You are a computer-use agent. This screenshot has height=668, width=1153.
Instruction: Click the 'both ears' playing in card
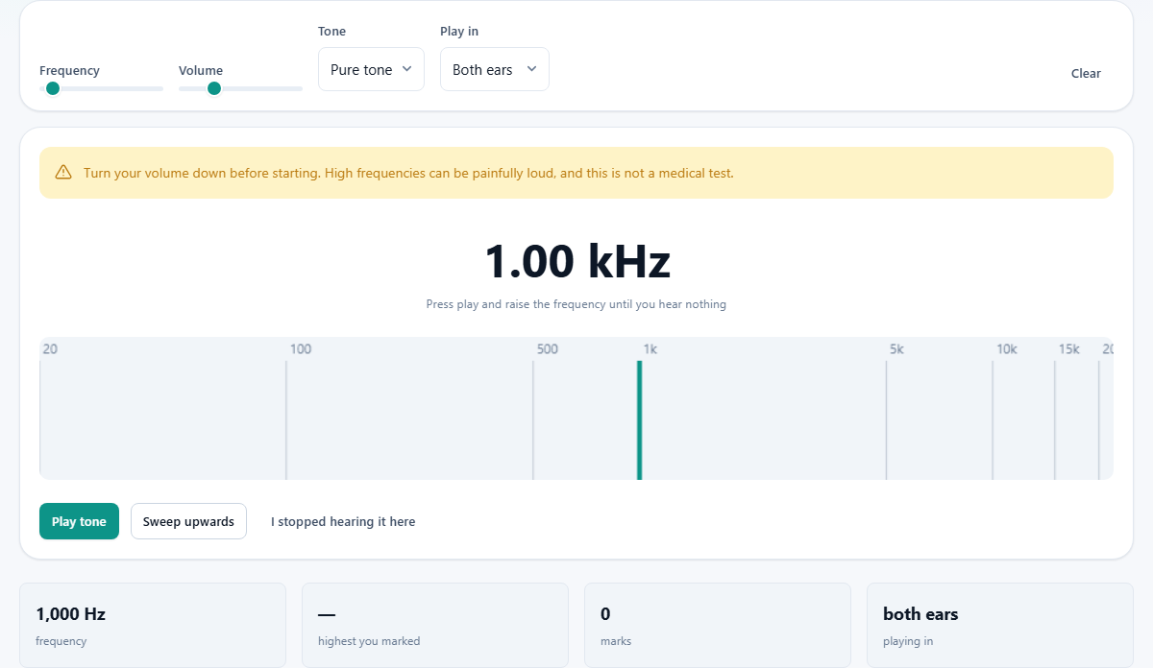click(x=1000, y=625)
